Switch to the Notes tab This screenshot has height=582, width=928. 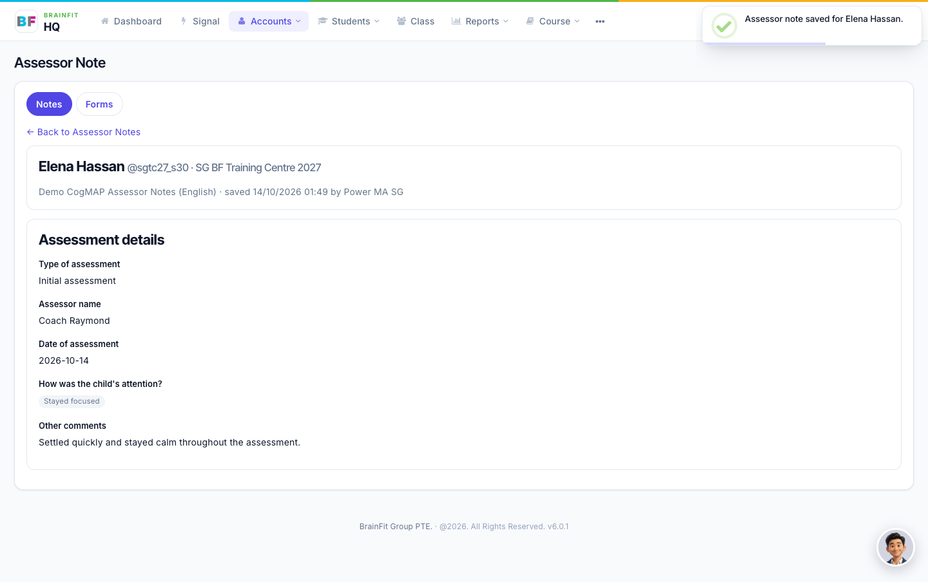[49, 104]
